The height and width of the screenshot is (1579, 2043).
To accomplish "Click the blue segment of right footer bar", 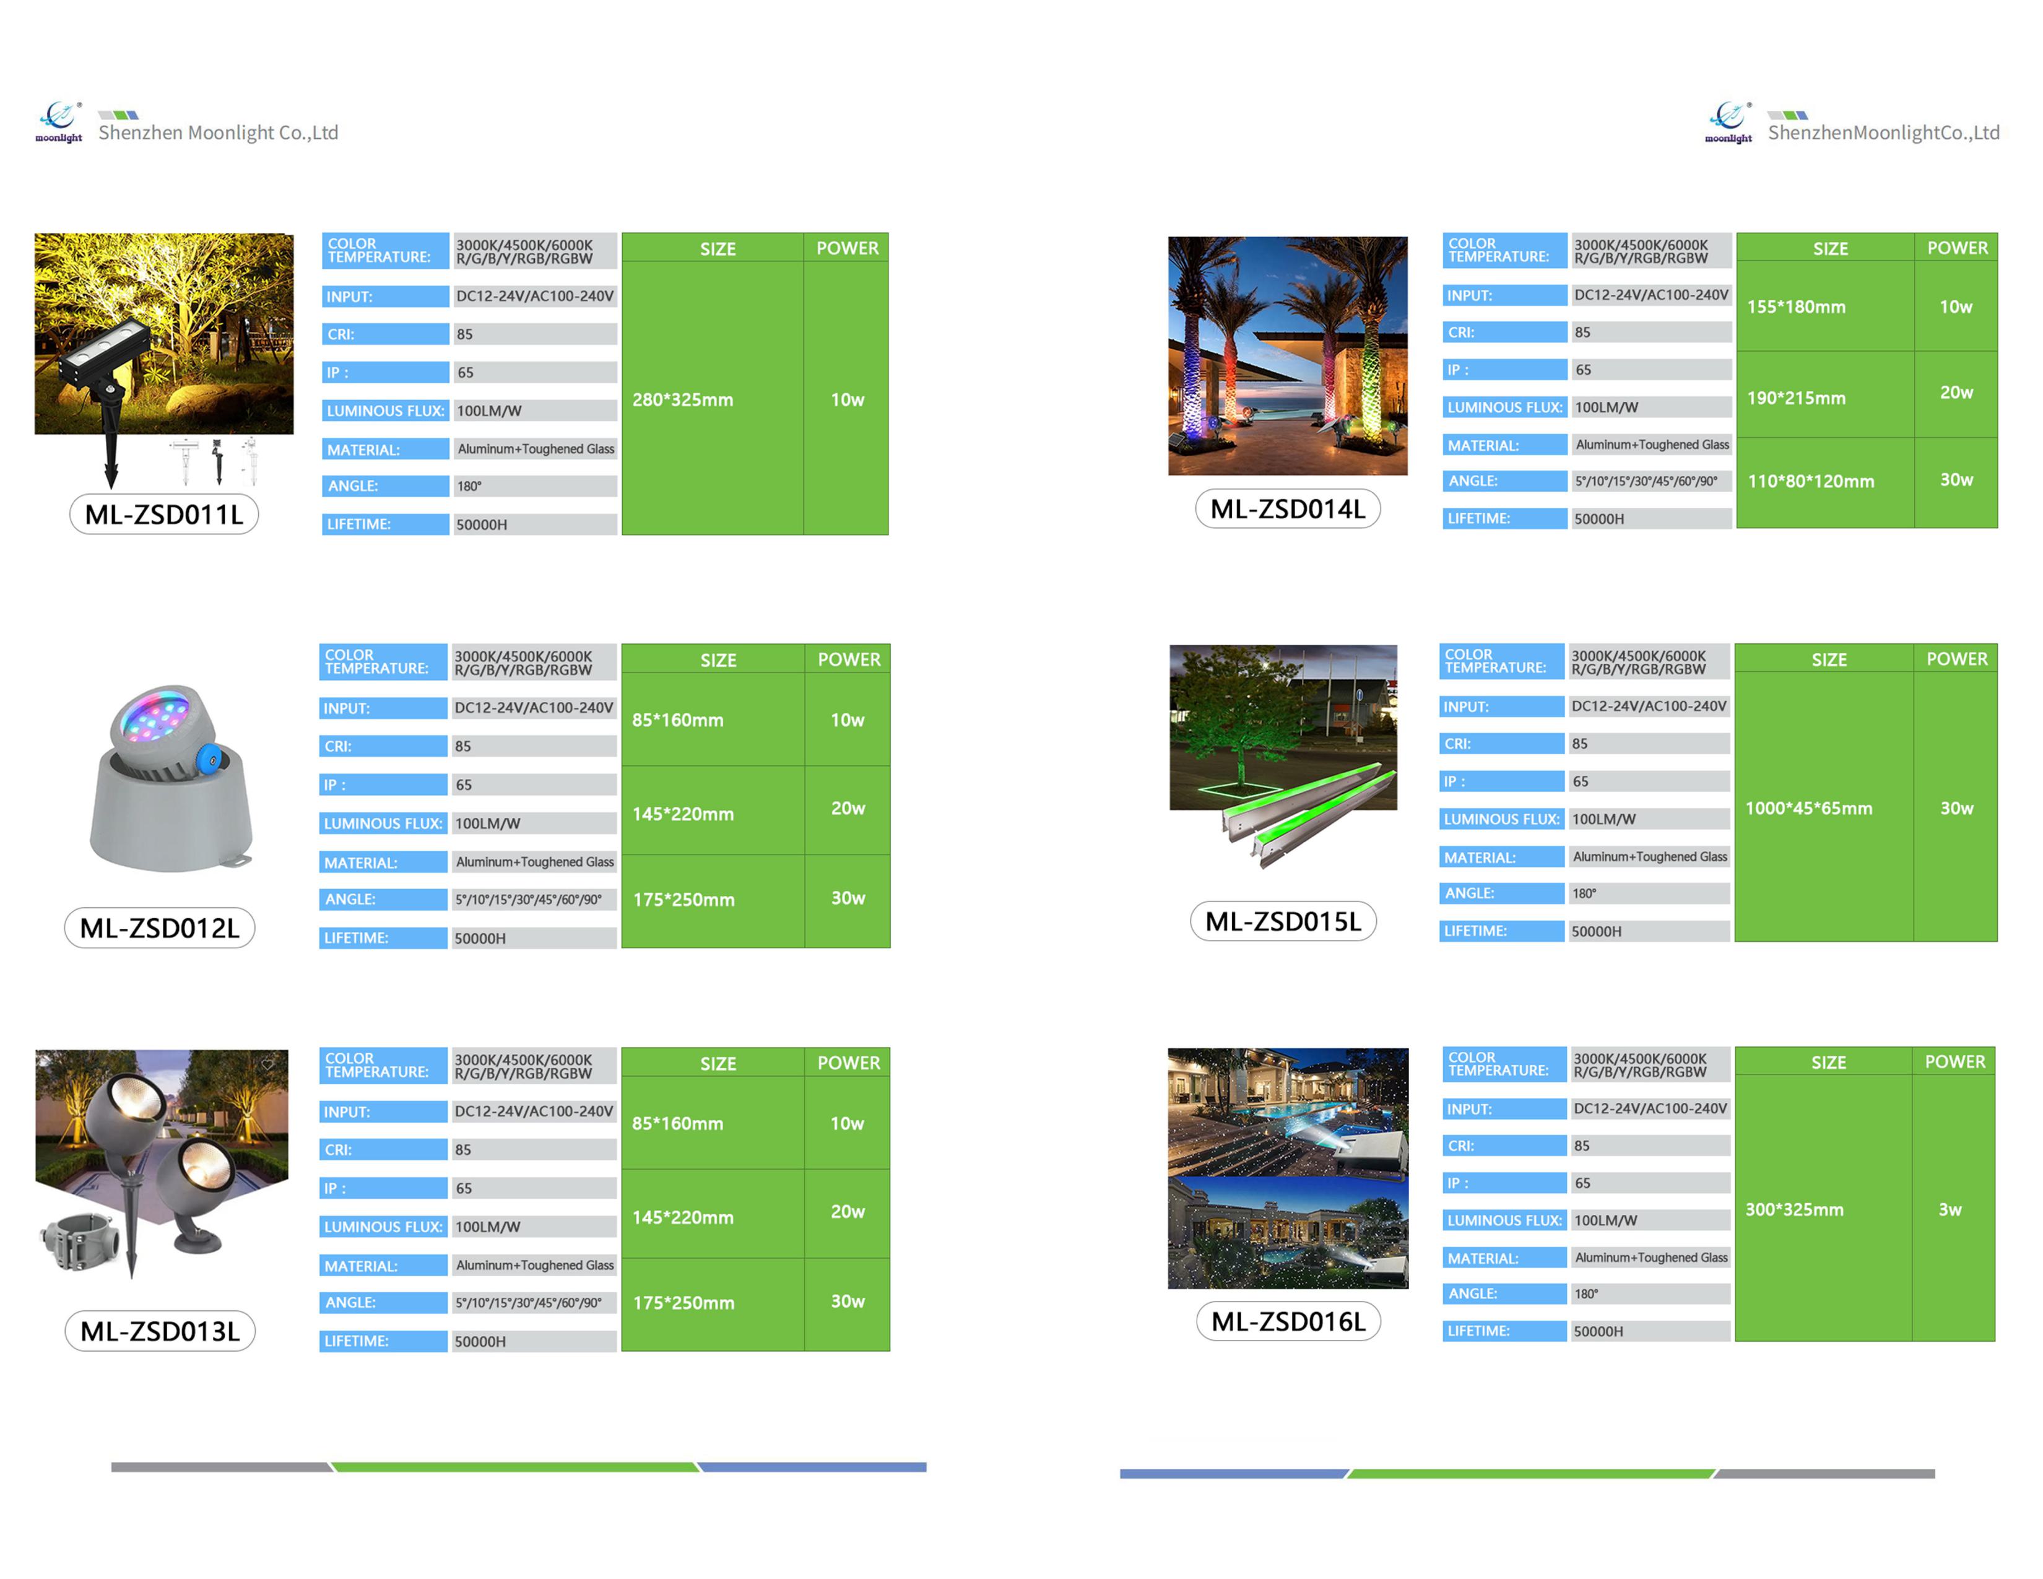I will click(x=1233, y=1473).
